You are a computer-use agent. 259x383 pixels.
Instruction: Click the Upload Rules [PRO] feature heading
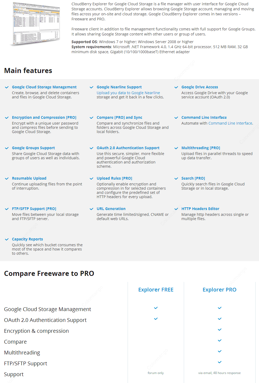pos(114,178)
